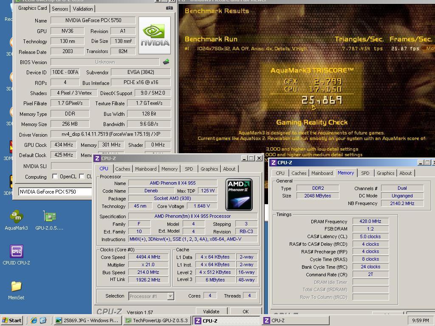435x326 pixels.
Task: Click the DRAM Frequency 428.0 MHz value
Action: point(370,221)
